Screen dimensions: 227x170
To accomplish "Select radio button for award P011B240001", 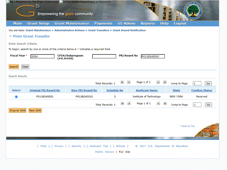I will 16,97.
